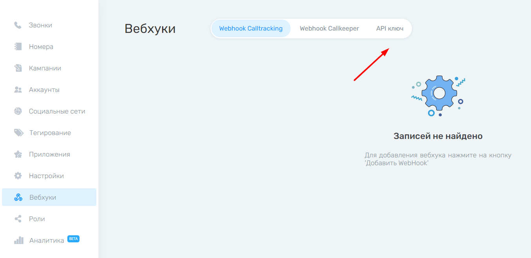The height and width of the screenshot is (258, 531).
Task: Open the Webhook Callkeeper tab
Action: pyautogui.click(x=329, y=29)
